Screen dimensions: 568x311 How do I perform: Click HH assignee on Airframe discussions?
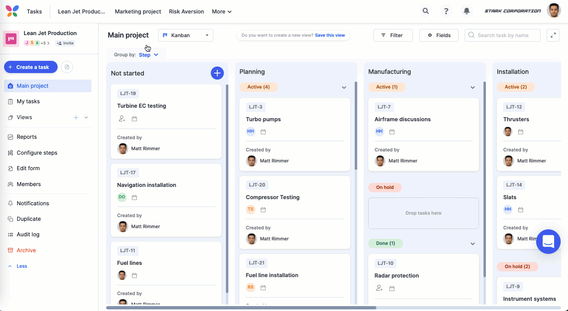click(x=379, y=131)
